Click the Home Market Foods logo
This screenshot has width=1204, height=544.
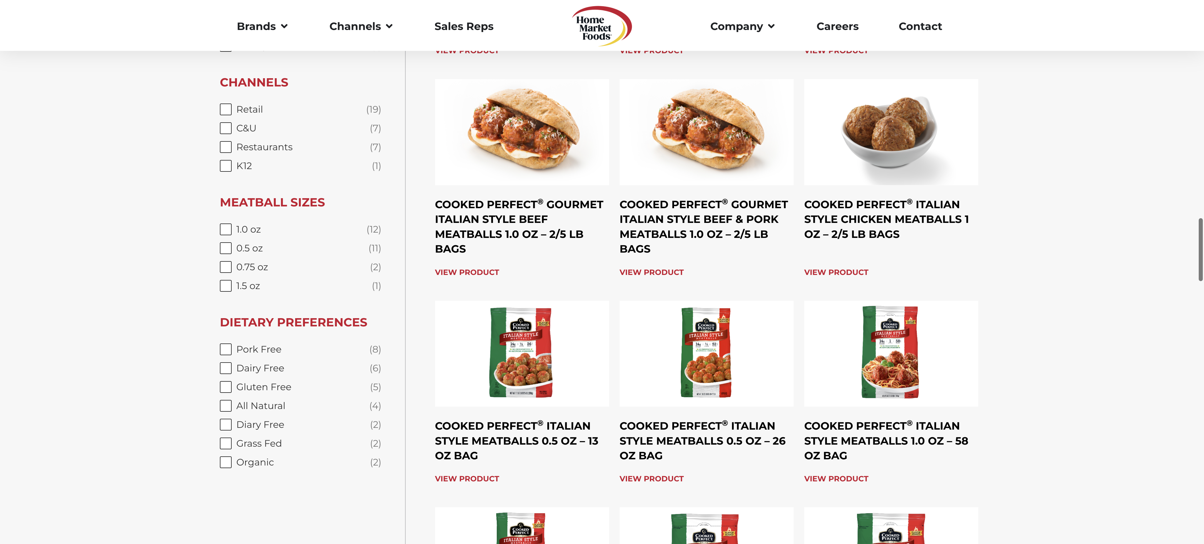[x=601, y=26]
